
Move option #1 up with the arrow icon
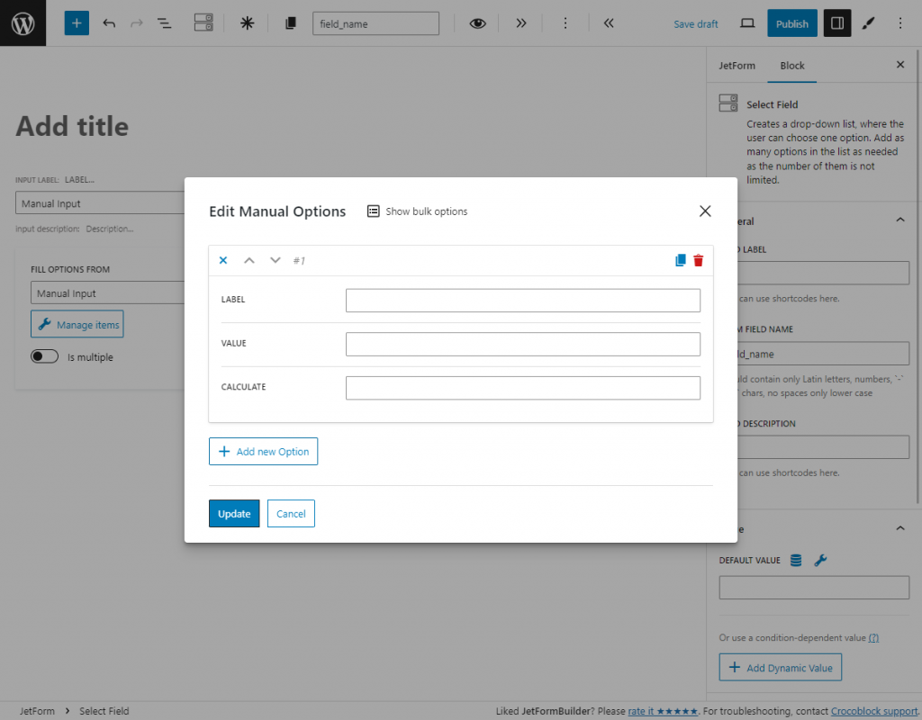(x=249, y=260)
